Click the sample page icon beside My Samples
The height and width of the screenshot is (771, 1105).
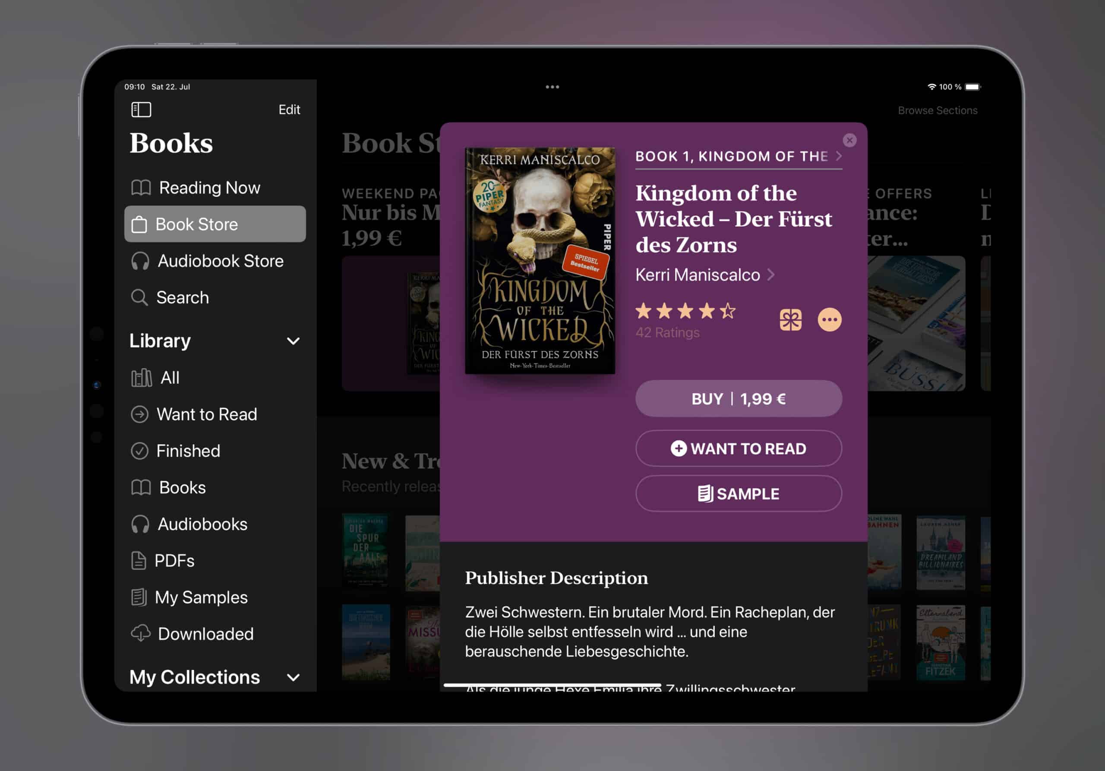139,597
